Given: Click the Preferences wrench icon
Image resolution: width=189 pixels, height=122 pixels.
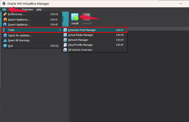Looking at the screenshot, I should [5, 14].
